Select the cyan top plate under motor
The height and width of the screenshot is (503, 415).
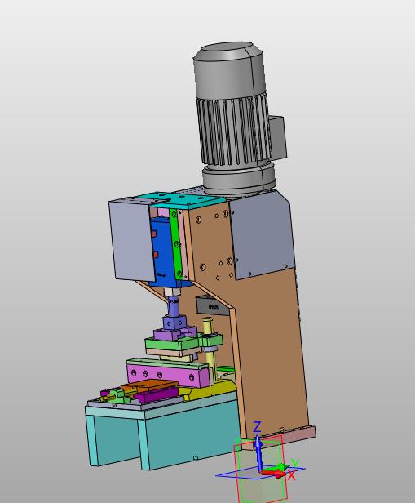click(184, 200)
